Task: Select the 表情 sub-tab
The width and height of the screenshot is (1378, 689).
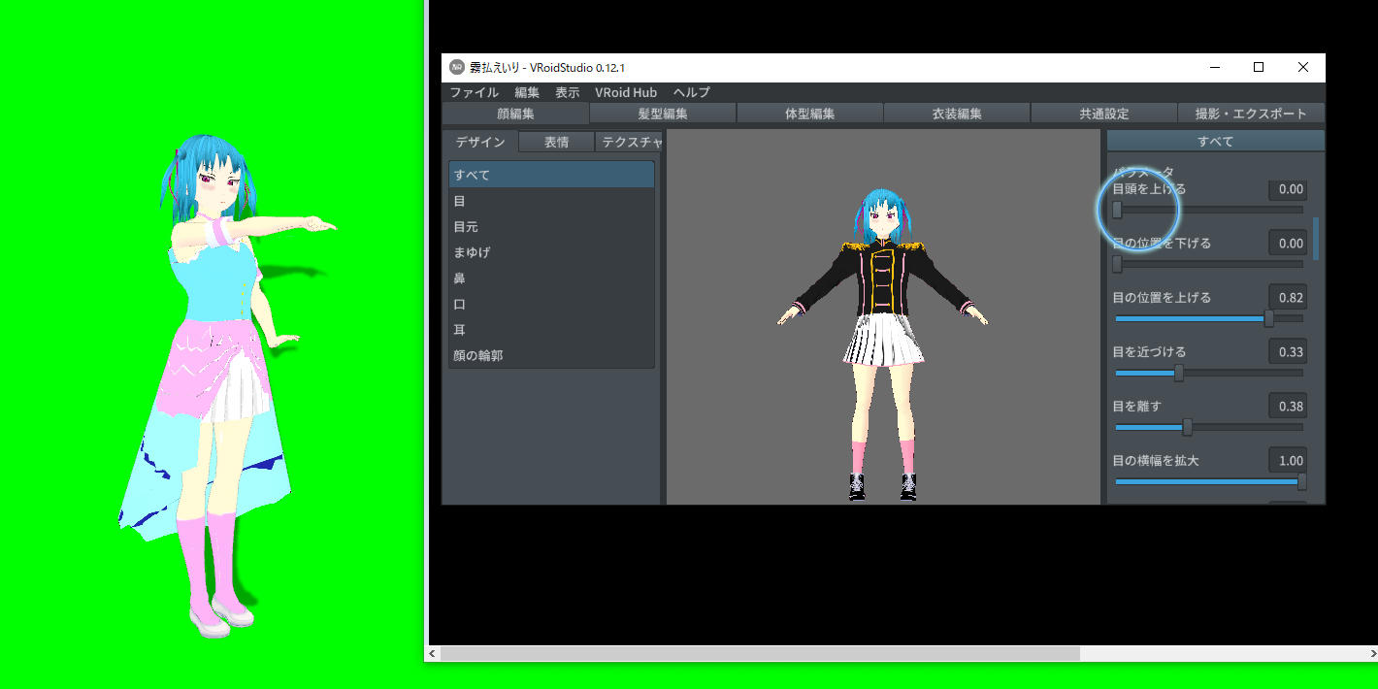Action: point(556,142)
